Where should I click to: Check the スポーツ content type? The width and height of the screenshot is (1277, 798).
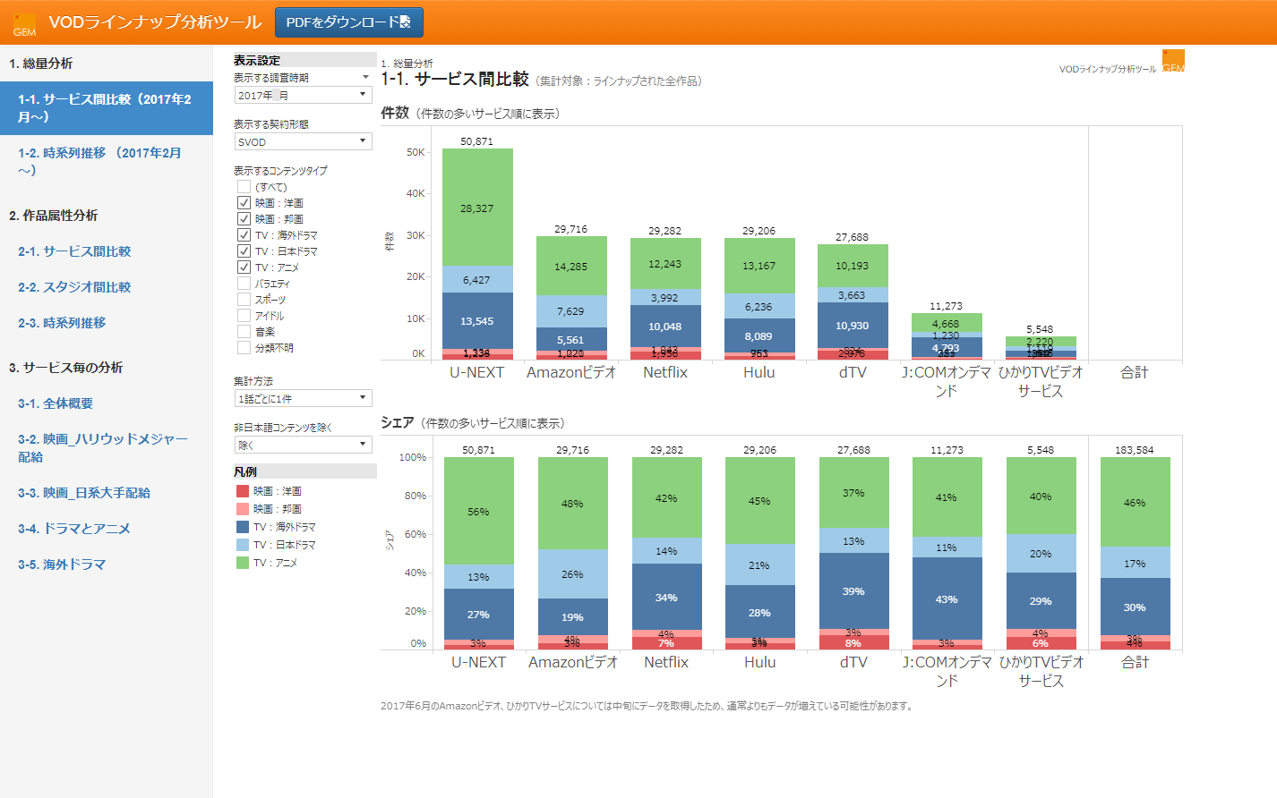pos(244,300)
